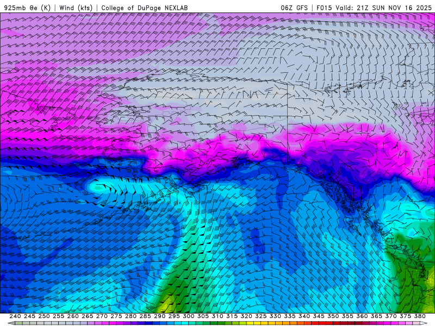The width and height of the screenshot is (435, 326).
Task: Click 'Valid: 21Z SUN NOV 16 2025' text
Action: (384, 8)
